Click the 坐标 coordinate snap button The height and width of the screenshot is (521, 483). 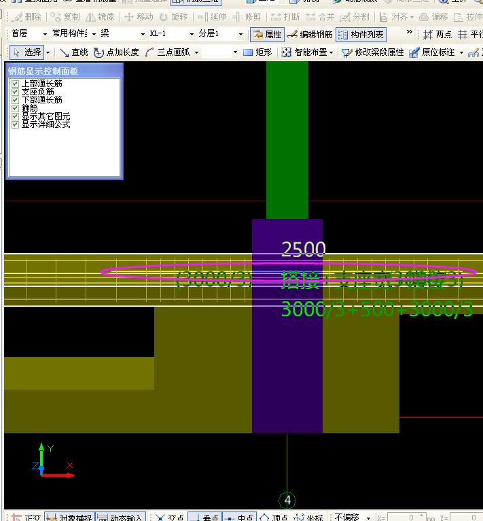pyautogui.click(x=308, y=518)
